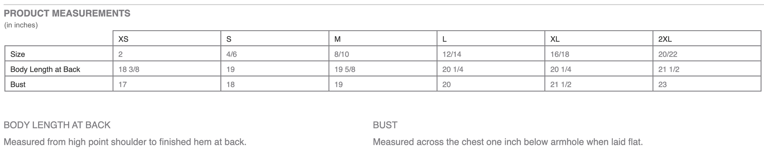Click the 4/6 size cell
The width and height of the screenshot is (764, 159).
(232, 55)
